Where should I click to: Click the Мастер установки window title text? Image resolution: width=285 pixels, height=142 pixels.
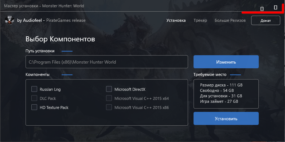click(44, 6)
